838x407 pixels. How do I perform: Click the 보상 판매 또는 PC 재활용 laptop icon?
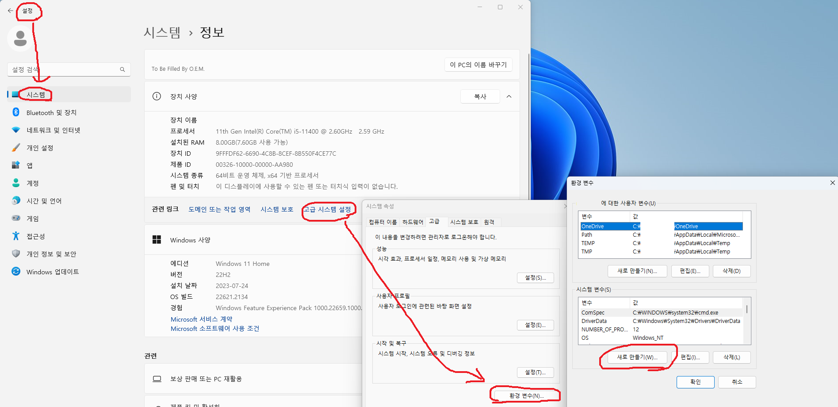point(157,379)
